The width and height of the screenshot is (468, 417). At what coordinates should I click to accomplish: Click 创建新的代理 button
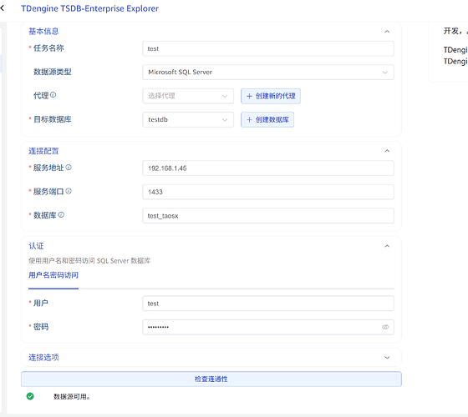[271, 96]
